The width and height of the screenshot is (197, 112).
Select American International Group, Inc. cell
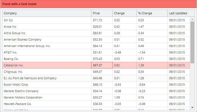[x=47, y=46]
